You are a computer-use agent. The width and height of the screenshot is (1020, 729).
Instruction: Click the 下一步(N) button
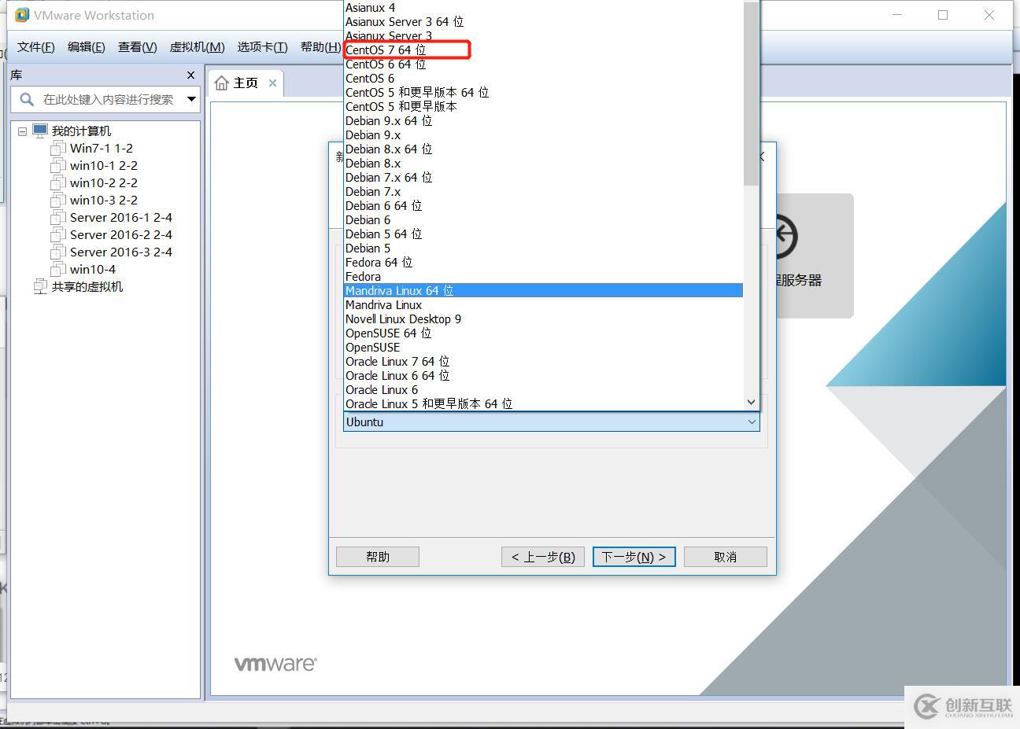coord(634,556)
